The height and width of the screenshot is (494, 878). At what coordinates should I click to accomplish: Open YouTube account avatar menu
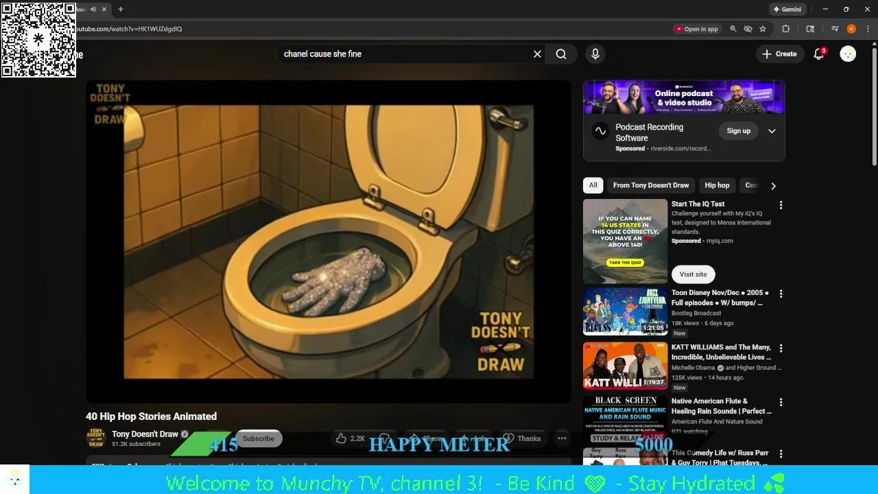click(x=848, y=54)
